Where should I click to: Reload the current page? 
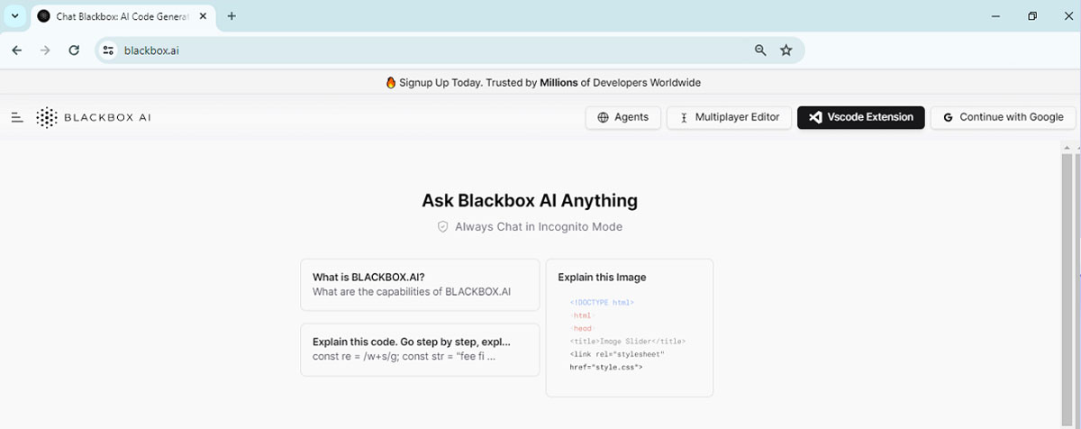[x=74, y=50]
